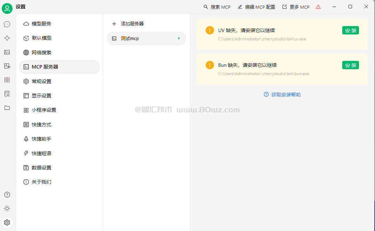Click the red warning triangle icon
The height and width of the screenshot is (231, 375).
(318, 7)
